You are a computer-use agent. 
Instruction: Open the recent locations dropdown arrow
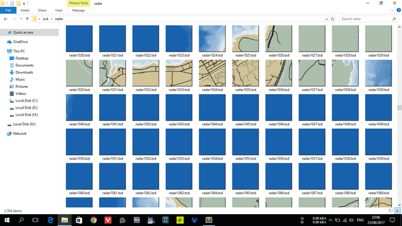tap(21, 19)
